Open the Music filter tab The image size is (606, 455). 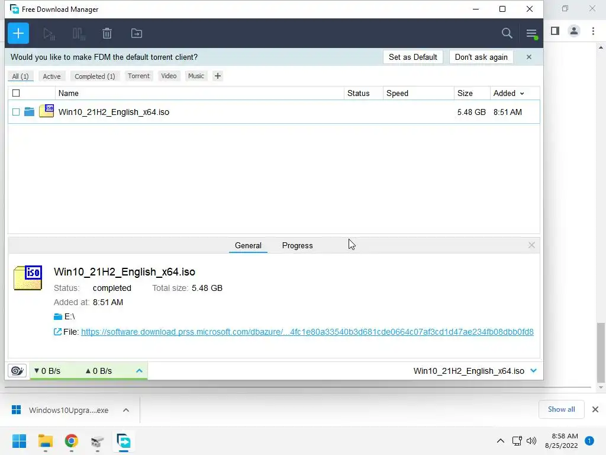point(196,76)
